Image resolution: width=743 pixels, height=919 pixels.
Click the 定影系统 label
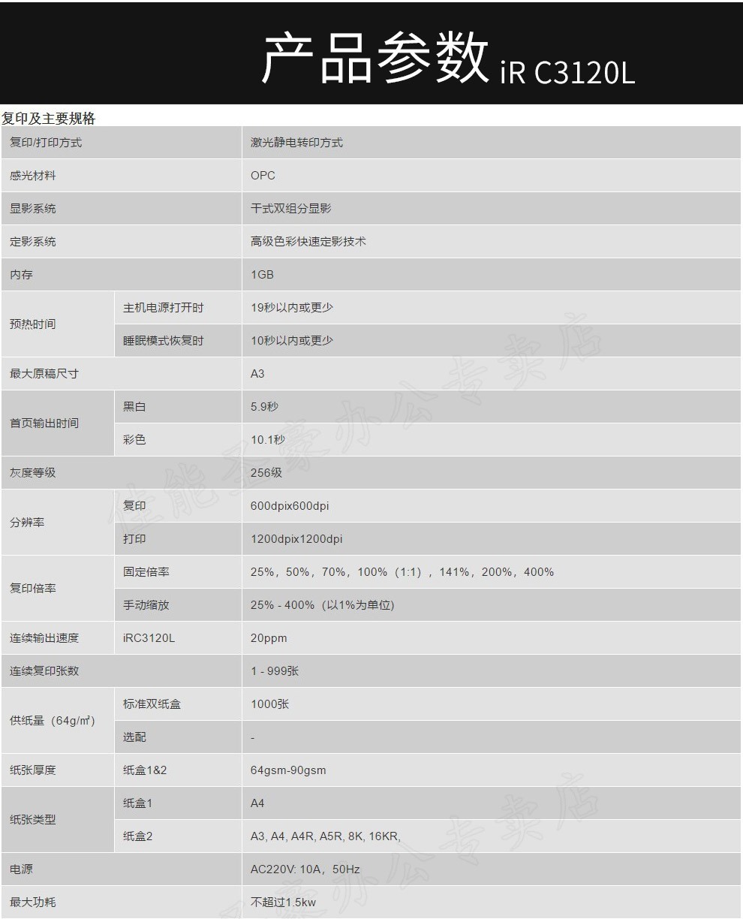click(33, 241)
